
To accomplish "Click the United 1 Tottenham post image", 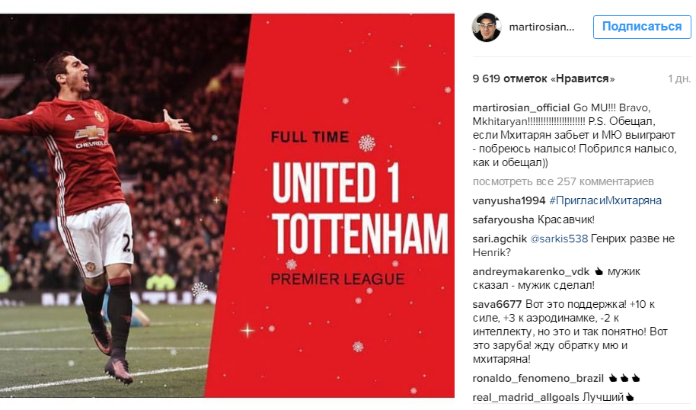I will click(x=227, y=206).
